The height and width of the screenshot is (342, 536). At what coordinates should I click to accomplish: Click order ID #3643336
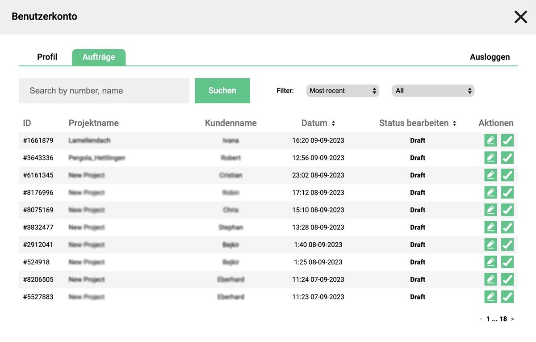(38, 158)
